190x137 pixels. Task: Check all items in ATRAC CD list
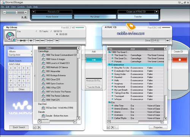(108, 127)
